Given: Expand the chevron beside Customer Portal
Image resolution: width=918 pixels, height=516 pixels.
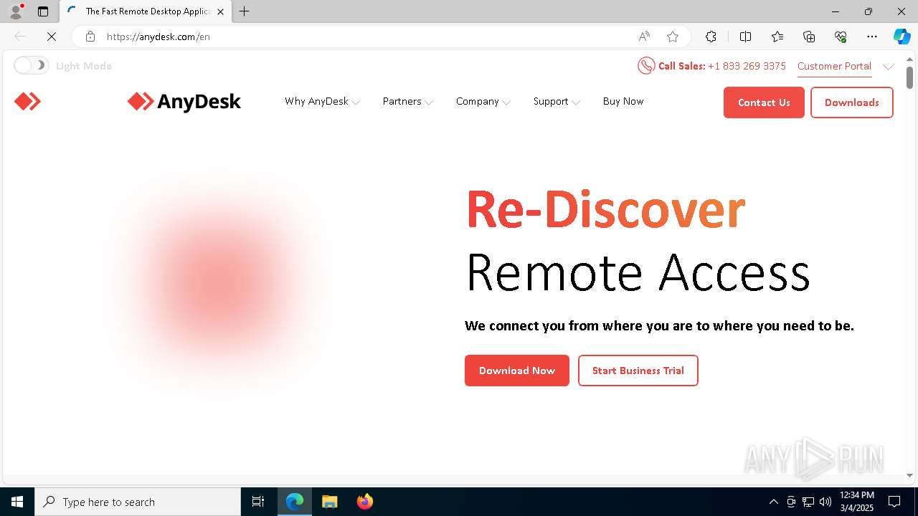Looking at the screenshot, I should coord(889,67).
